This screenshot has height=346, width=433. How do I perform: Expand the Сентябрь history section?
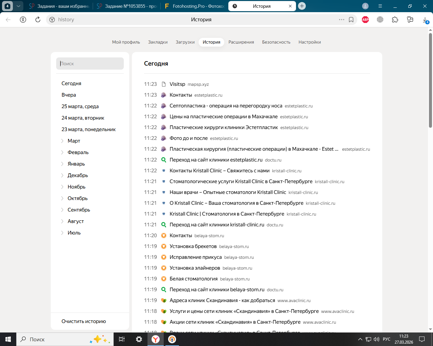pyautogui.click(x=62, y=210)
